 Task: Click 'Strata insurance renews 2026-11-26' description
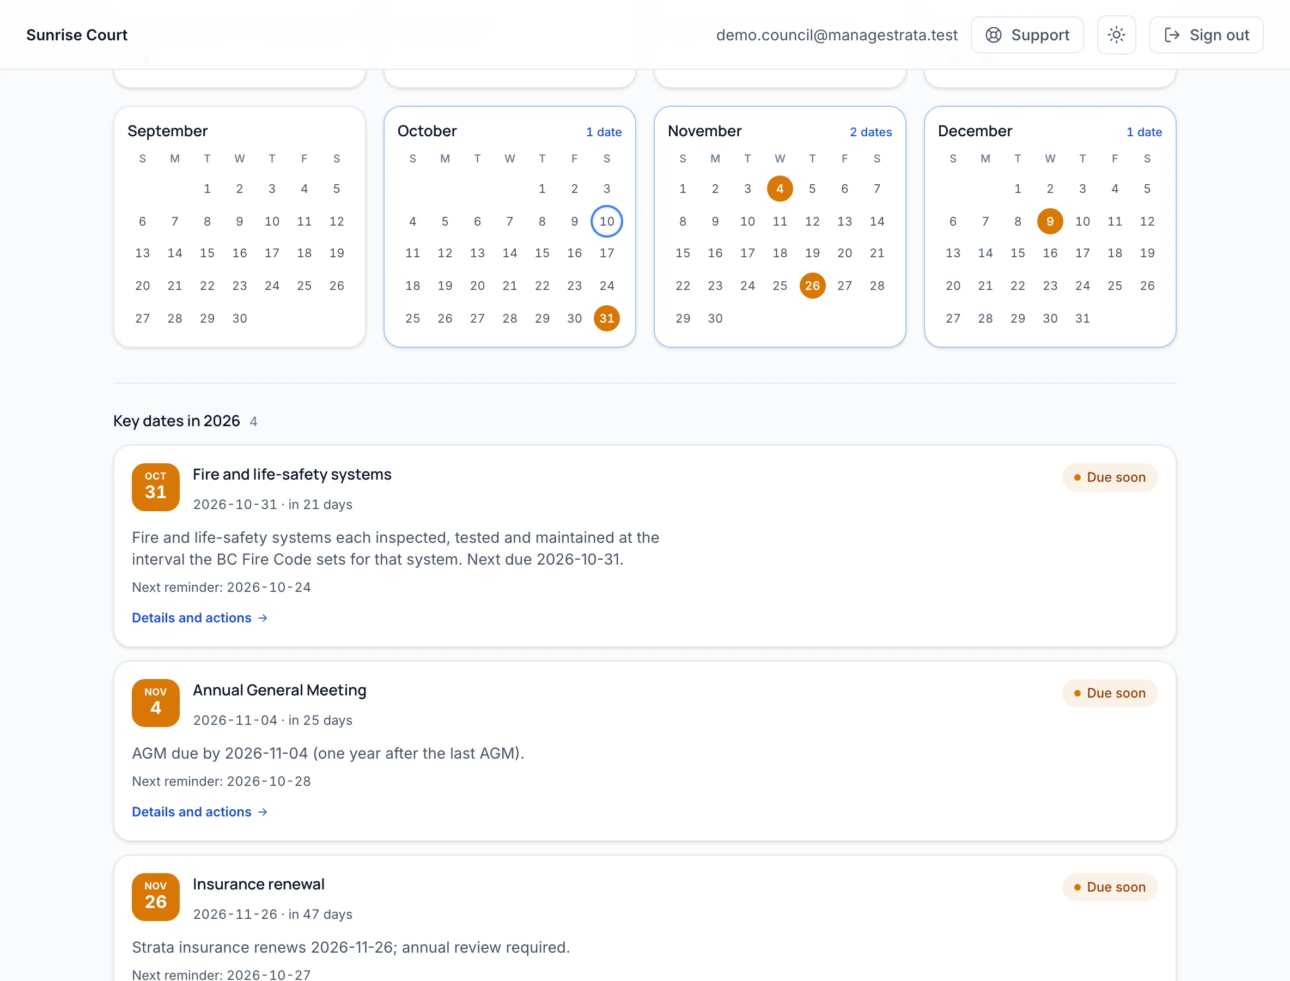[x=351, y=947]
